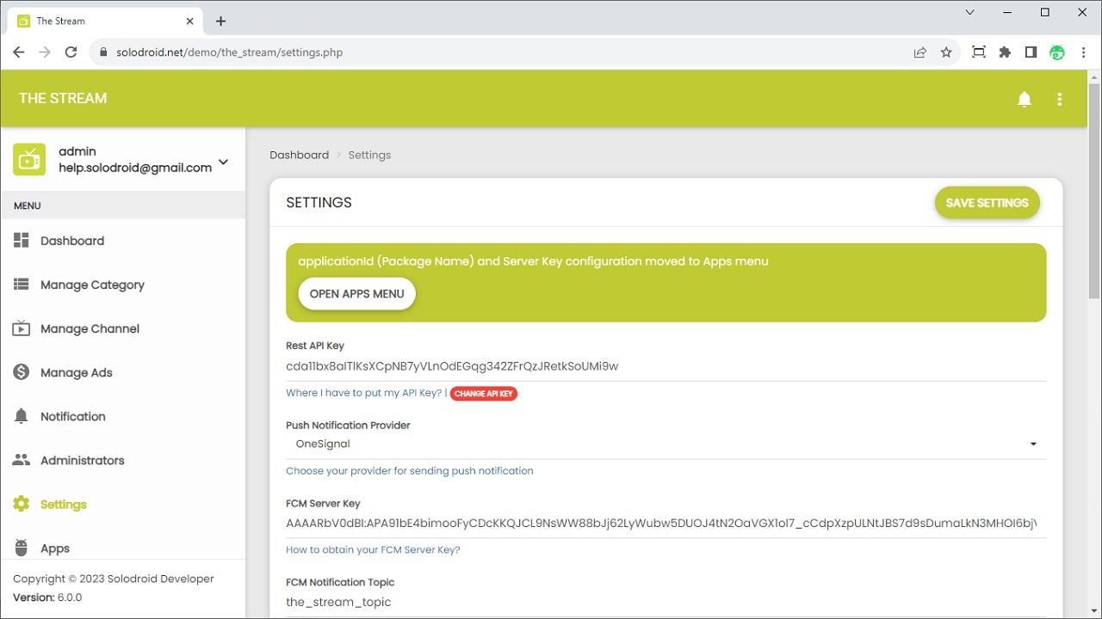Click the Dashboard breadcrumb link
Screen dimensions: 1102x619
pos(299,155)
